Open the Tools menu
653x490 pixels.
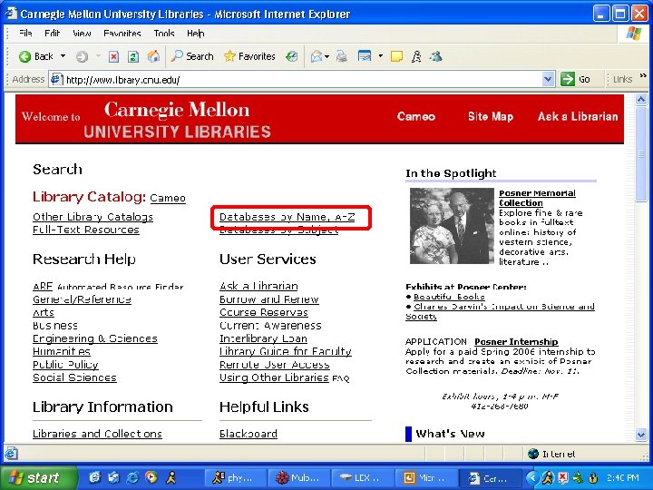tap(163, 34)
